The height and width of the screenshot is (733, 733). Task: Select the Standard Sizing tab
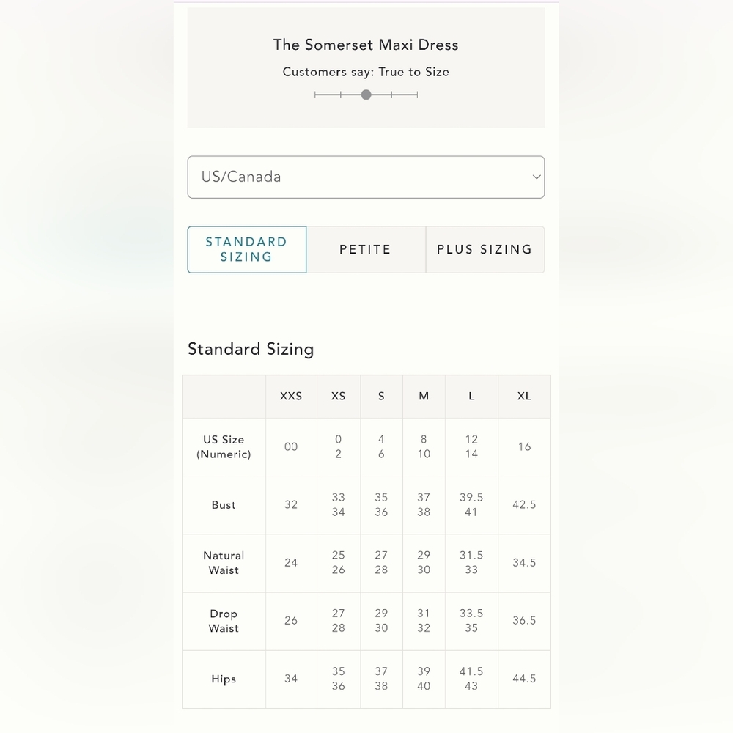point(246,249)
